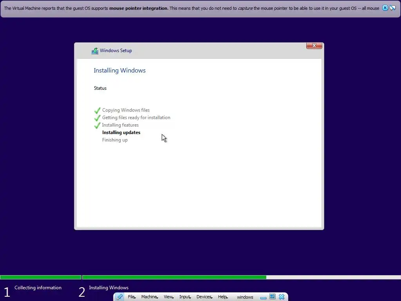Open the Help menu
This screenshot has width=401, height=301.
pyautogui.click(x=223, y=297)
